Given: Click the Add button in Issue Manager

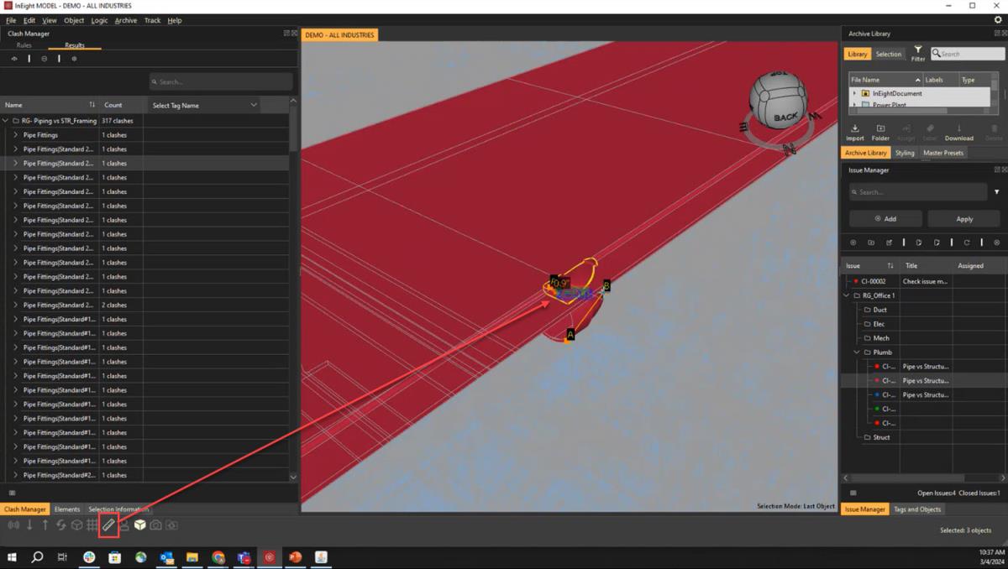Looking at the screenshot, I should click(885, 218).
